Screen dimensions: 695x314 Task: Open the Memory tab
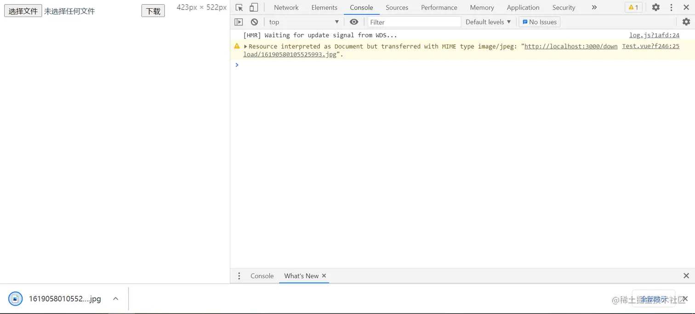coord(482,7)
